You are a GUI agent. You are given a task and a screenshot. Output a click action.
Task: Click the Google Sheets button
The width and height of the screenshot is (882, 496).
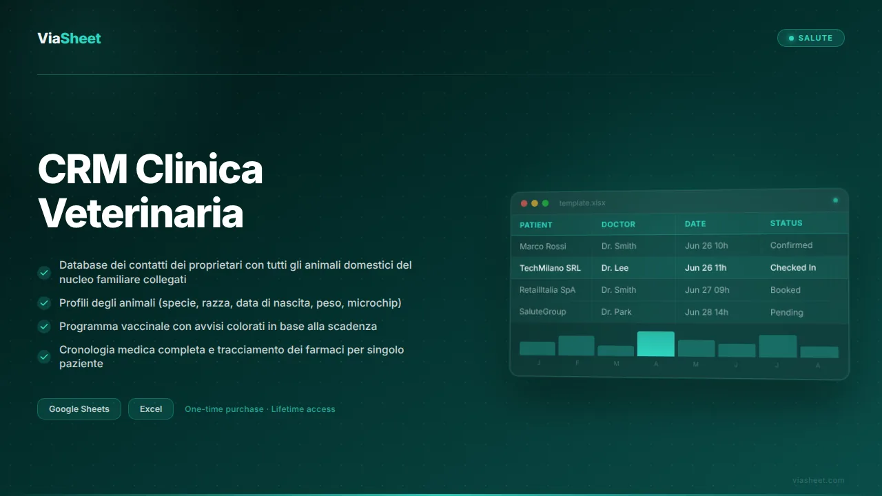(79, 409)
